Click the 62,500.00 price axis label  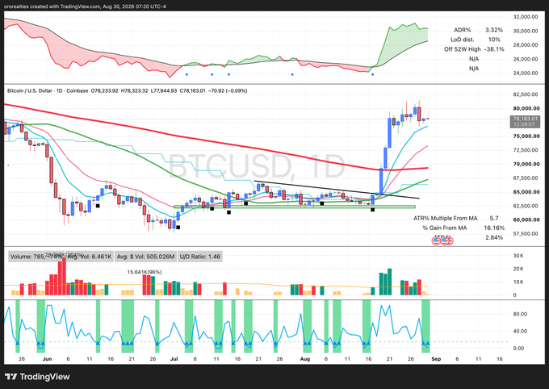526,206
